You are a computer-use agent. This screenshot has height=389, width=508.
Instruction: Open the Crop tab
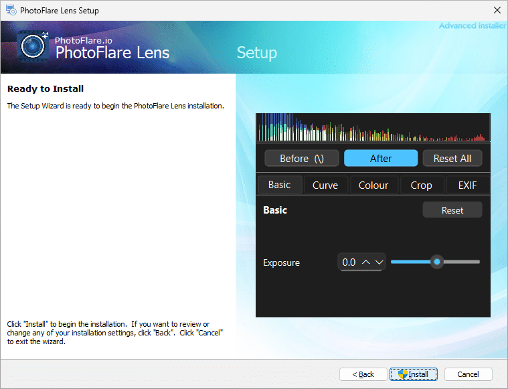coord(422,185)
